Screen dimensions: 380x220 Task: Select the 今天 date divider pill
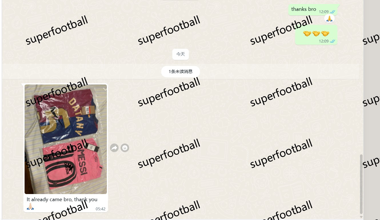coord(181,54)
